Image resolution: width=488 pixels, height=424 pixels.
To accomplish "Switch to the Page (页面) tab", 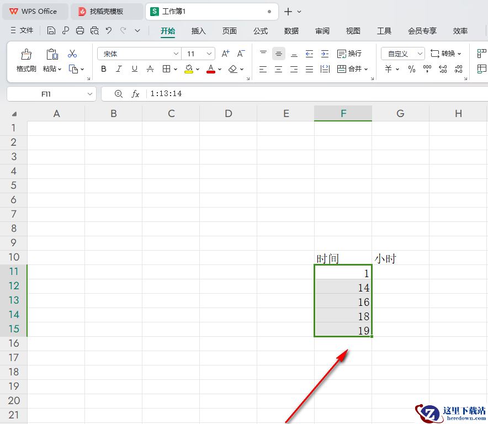I will coord(230,31).
